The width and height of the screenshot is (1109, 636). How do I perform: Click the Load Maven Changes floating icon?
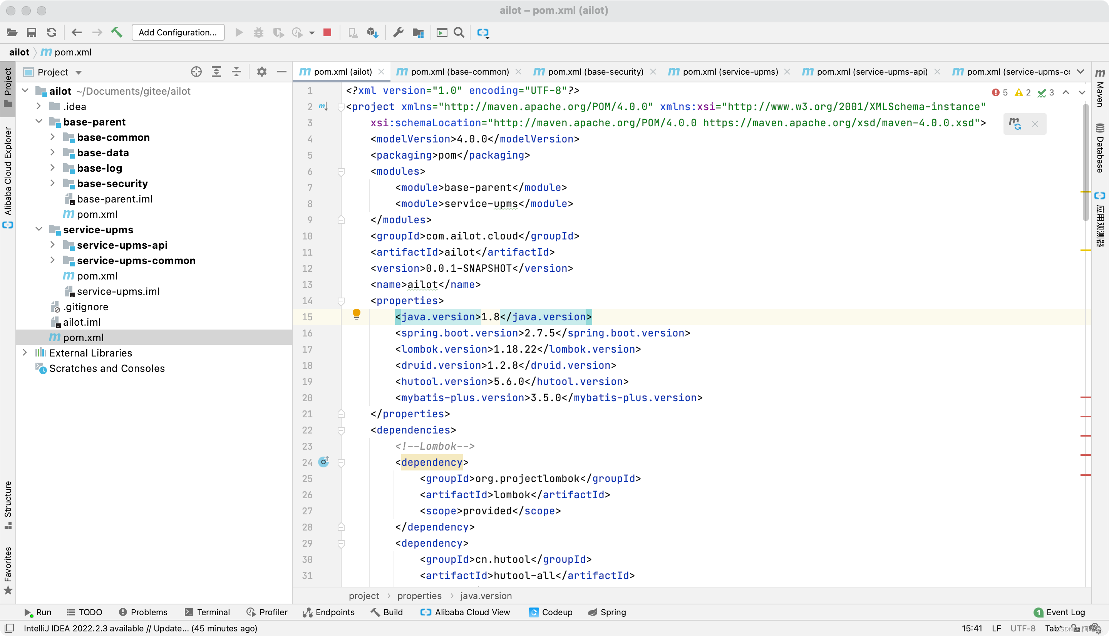click(x=1015, y=124)
